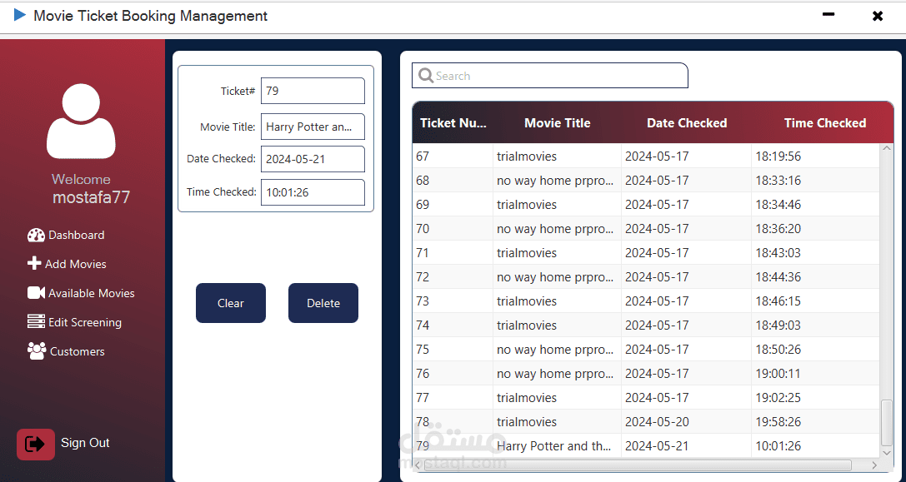Viewport: 906px width, 482px height.
Task: Click the Available Movies camera icon
Action: (36, 293)
